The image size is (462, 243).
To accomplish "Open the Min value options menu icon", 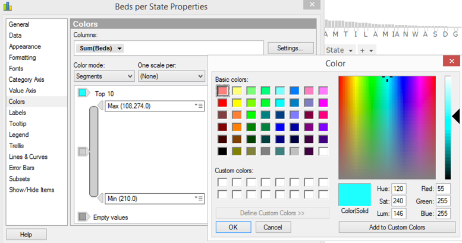I will pyautogui.click(x=198, y=198).
